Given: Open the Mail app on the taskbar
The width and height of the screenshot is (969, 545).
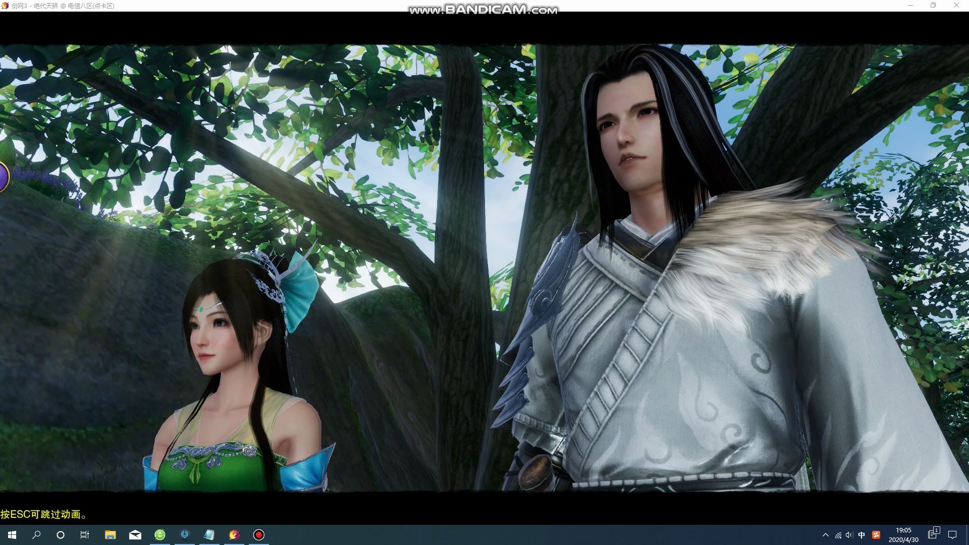Looking at the screenshot, I should (x=135, y=535).
